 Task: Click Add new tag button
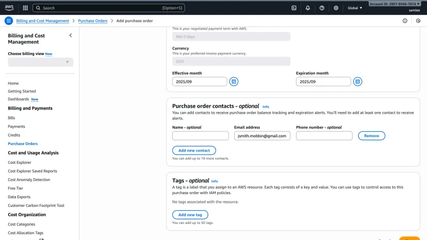[x=190, y=215]
